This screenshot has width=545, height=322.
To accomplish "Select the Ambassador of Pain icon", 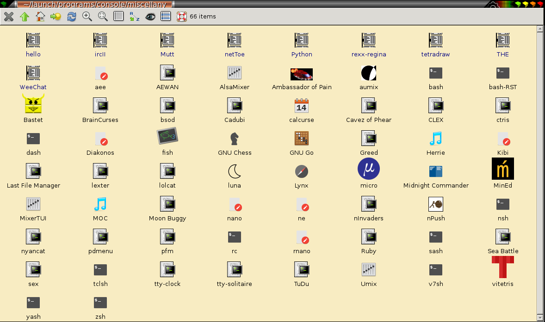I will (302, 74).
